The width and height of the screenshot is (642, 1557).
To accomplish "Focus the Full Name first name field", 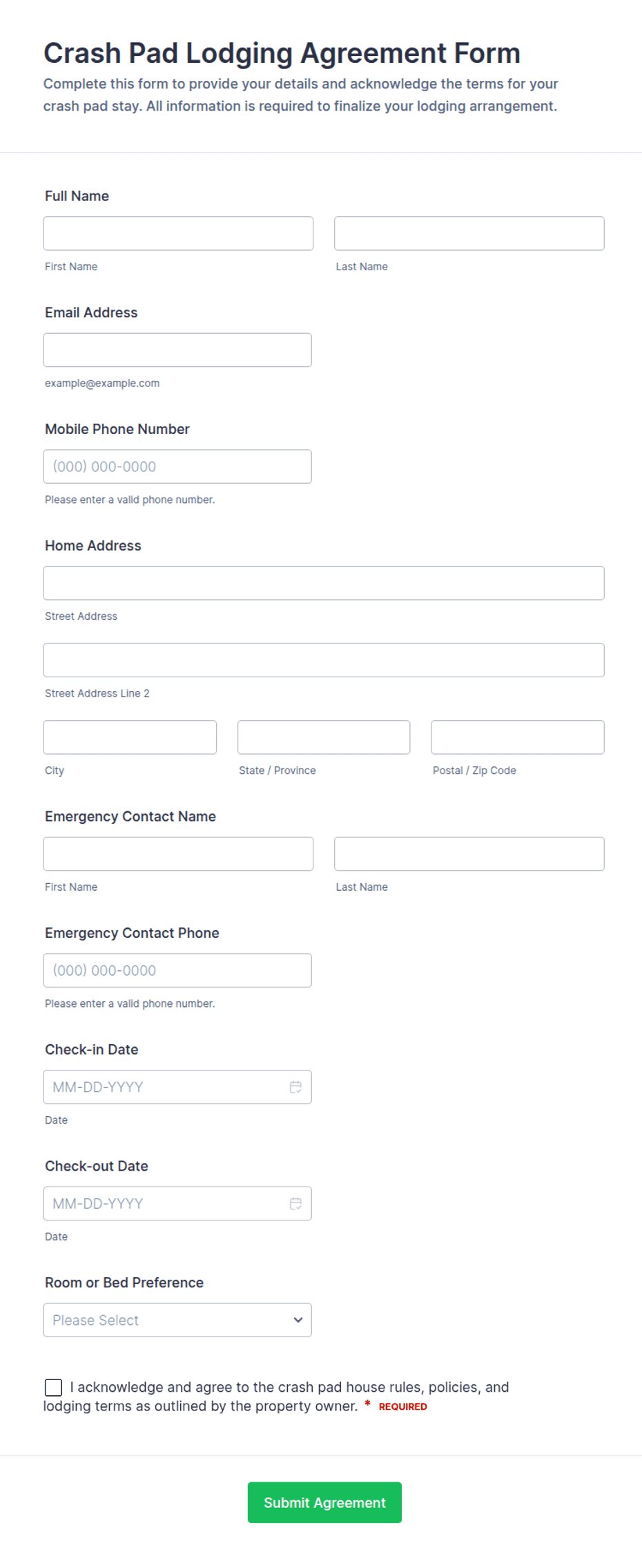I will 178,234.
